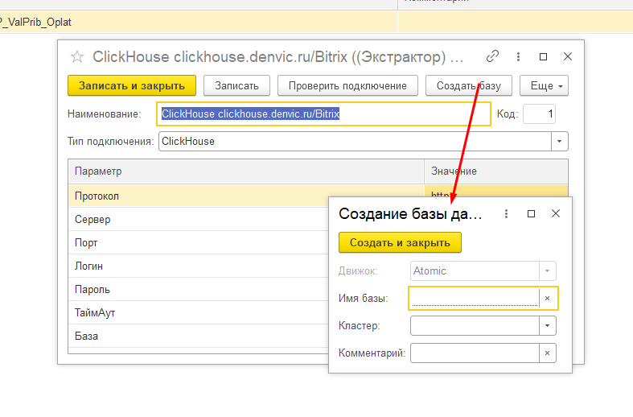The image size is (633, 417).
Task: Clear the Имя базы field
Action: 548,298
